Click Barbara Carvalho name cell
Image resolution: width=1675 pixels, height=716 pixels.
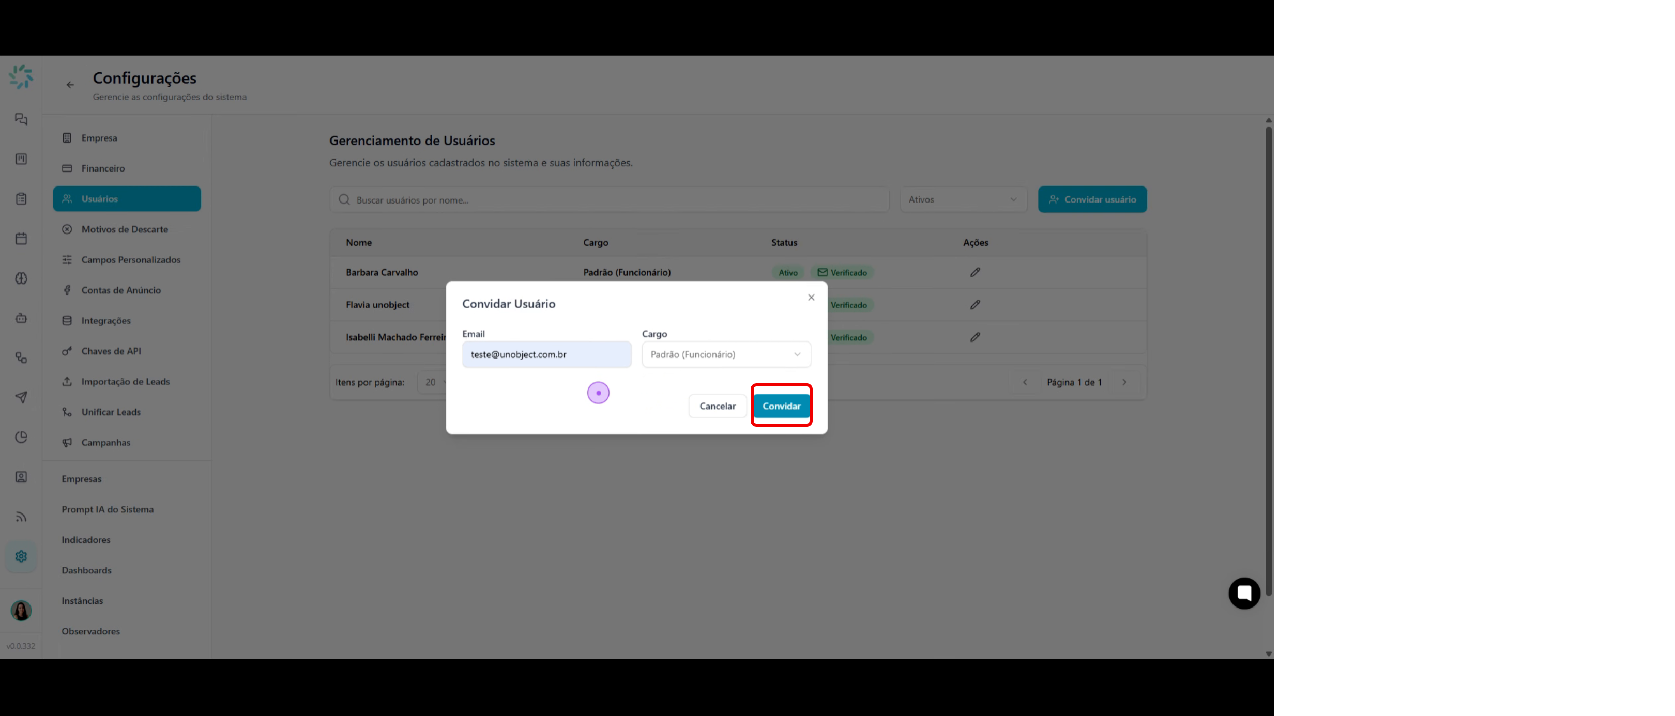[x=382, y=272]
